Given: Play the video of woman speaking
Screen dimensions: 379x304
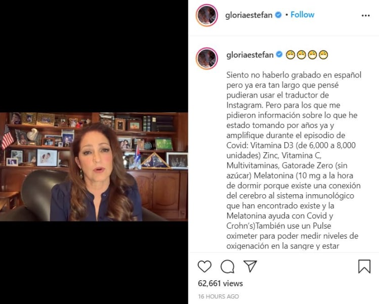Looking at the screenshot, I should point(94,167).
